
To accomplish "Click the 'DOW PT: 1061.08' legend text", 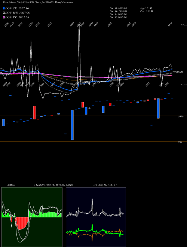I will [17, 17].
